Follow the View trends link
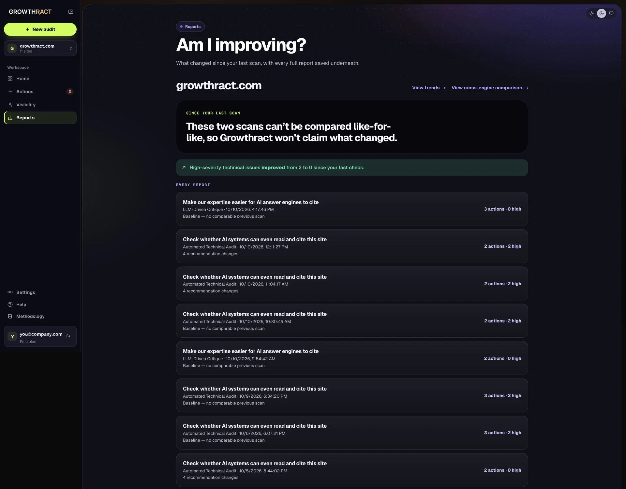This screenshot has height=489, width=626. [x=428, y=88]
